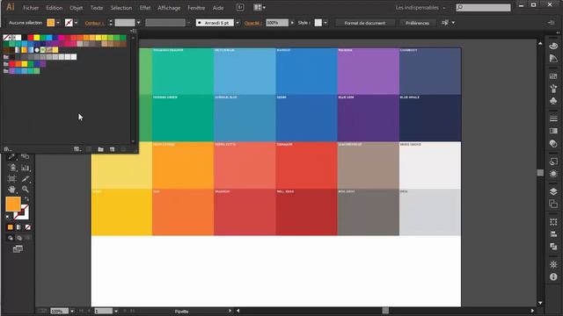Select the Column Graph tool
Image resolution: width=563 pixels, height=316 pixels.
click(26, 168)
